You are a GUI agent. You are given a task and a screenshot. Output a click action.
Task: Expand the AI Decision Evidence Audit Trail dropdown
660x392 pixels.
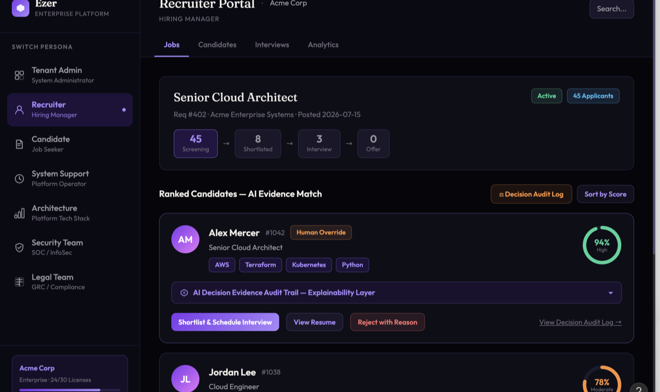point(397,293)
